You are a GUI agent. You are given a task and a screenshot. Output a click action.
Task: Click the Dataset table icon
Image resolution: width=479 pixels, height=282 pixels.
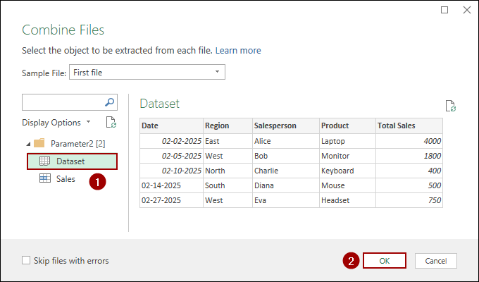[44, 161]
